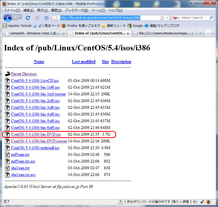Expand the URL bar history dropdown
218x207 pixels.
coord(168,18)
